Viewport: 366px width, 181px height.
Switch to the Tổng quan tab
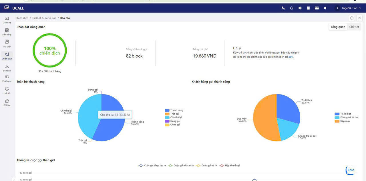tap(338, 27)
